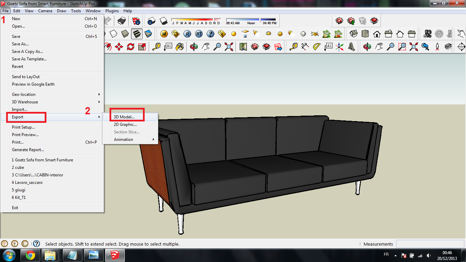Viewport: 466px width, 262px height.
Task: Toggle Shaded With Textures face style
Action: 137,34
